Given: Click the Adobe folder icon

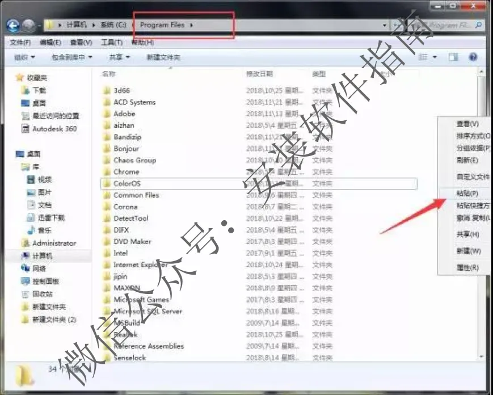Looking at the screenshot, I should pyautogui.click(x=107, y=114).
